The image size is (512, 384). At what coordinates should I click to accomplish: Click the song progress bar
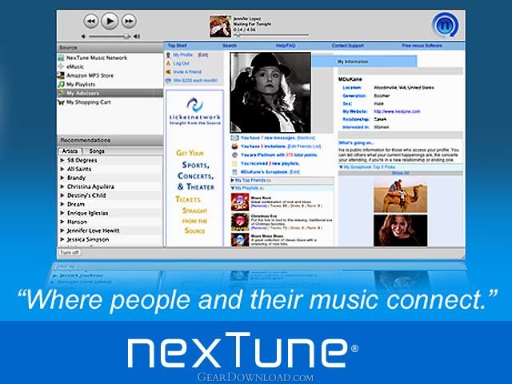[271, 34]
